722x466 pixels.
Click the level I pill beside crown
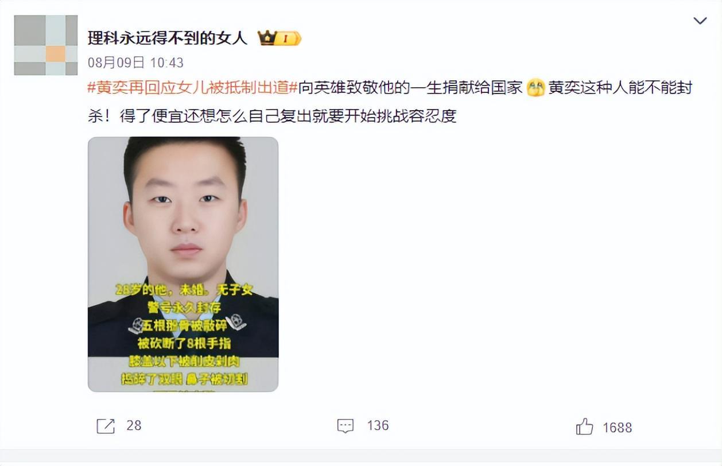tap(289, 38)
